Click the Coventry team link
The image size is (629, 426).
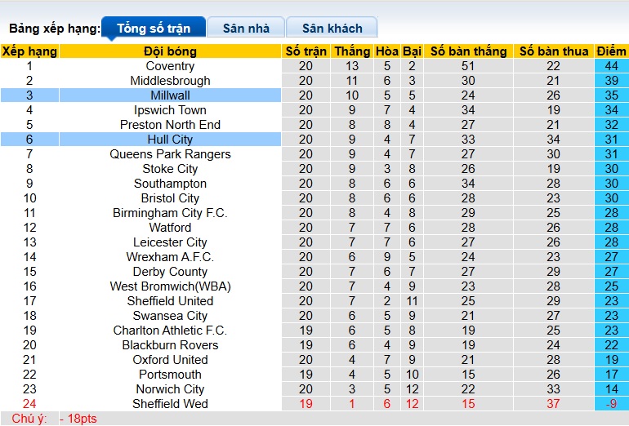pyautogui.click(x=170, y=66)
